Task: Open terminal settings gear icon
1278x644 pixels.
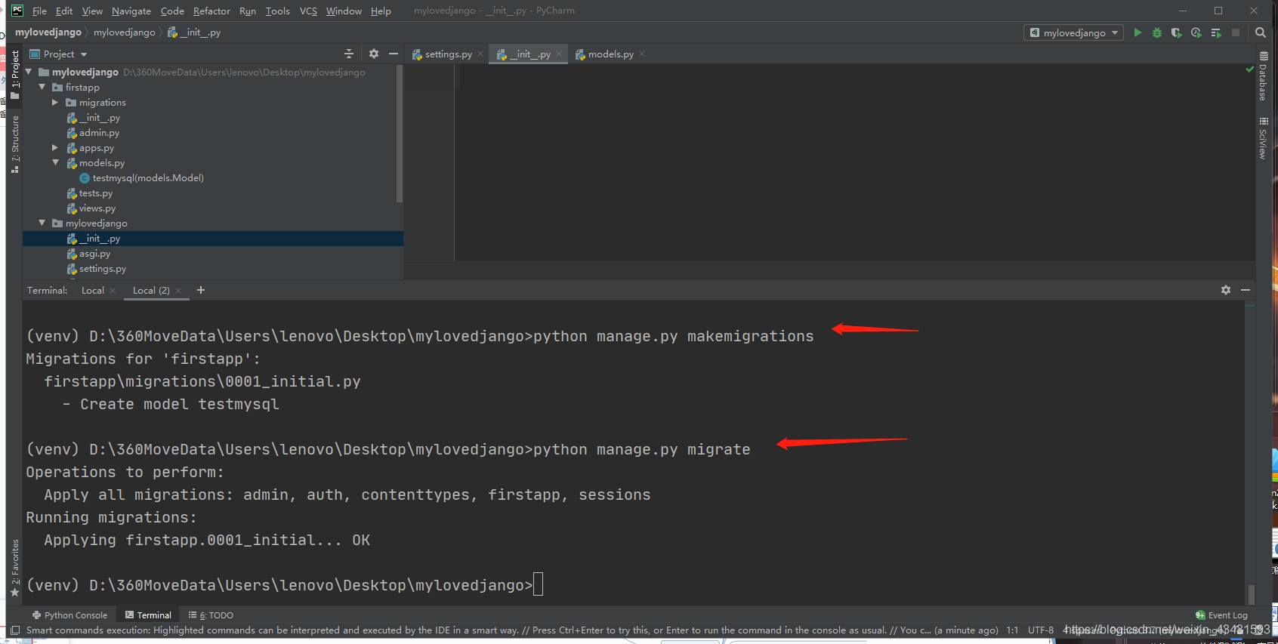Action: [x=1226, y=290]
